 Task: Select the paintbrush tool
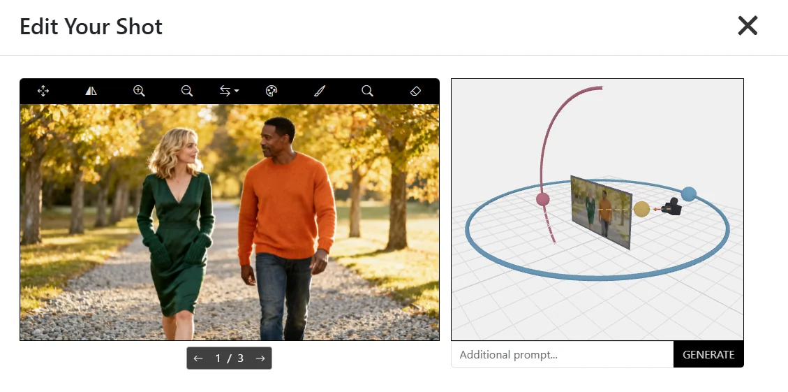pyautogui.click(x=320, y=91)
